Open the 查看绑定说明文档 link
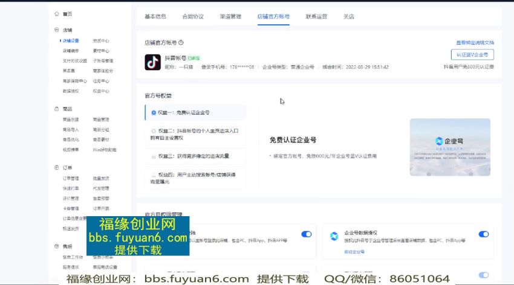Screen dimensions: 514x285 475,42
